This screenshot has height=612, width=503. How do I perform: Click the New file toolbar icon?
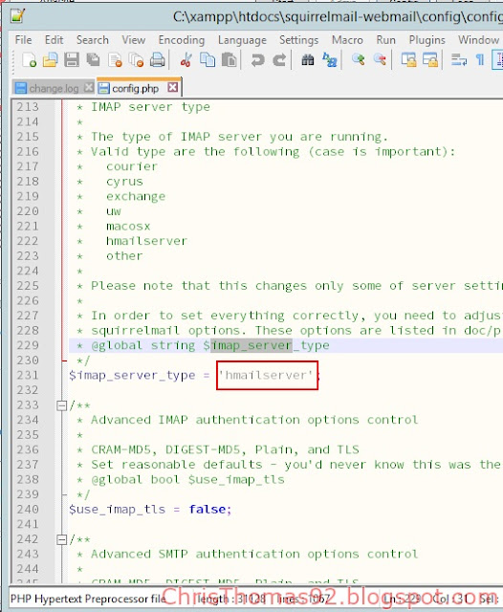pyautogui.click(x=30, y=60)
